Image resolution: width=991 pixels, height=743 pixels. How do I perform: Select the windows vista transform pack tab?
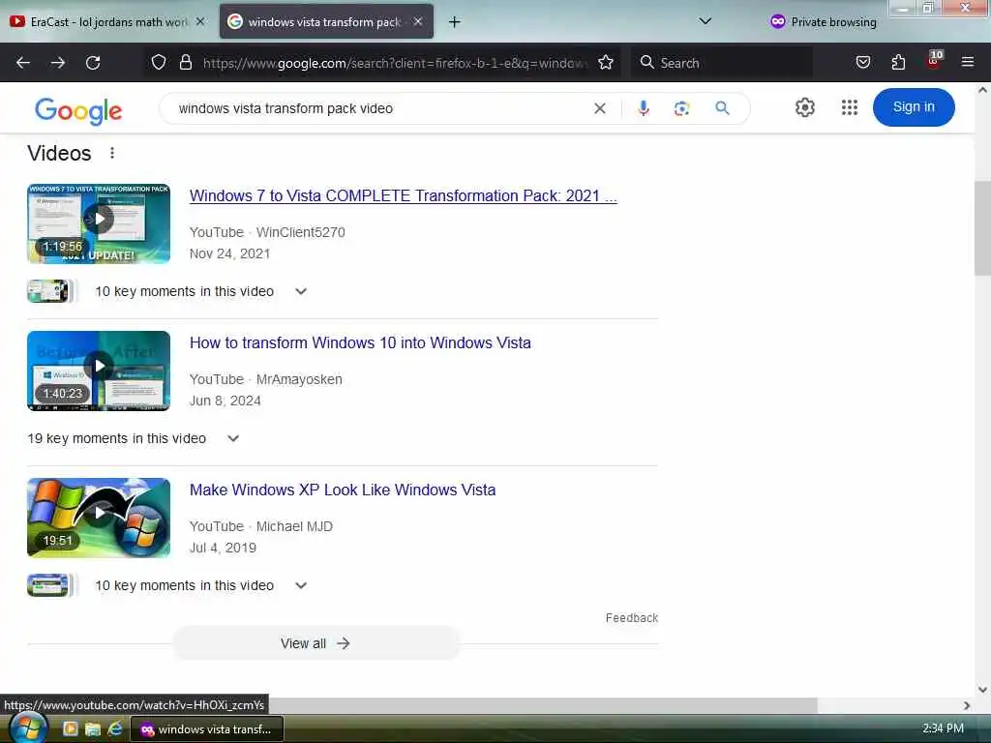326,22
